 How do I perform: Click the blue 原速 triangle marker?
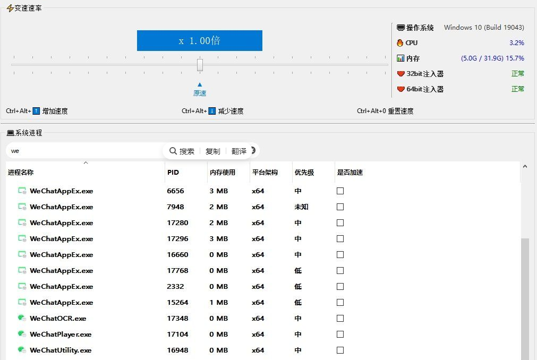pyautogui.click(x=200, y=84)
